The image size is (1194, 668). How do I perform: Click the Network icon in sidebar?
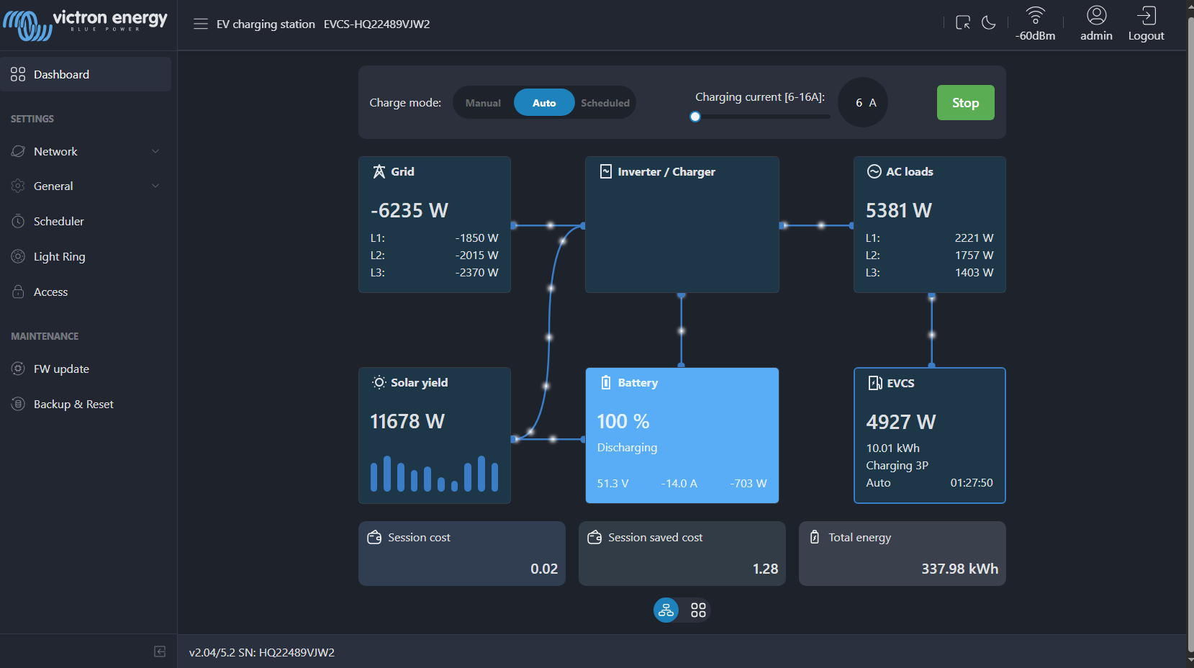coord(18,151)
